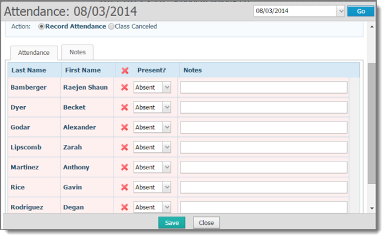Click the last name Rodriguez
The width and height of the screenshot is (386, 239).
coord(27,207)
